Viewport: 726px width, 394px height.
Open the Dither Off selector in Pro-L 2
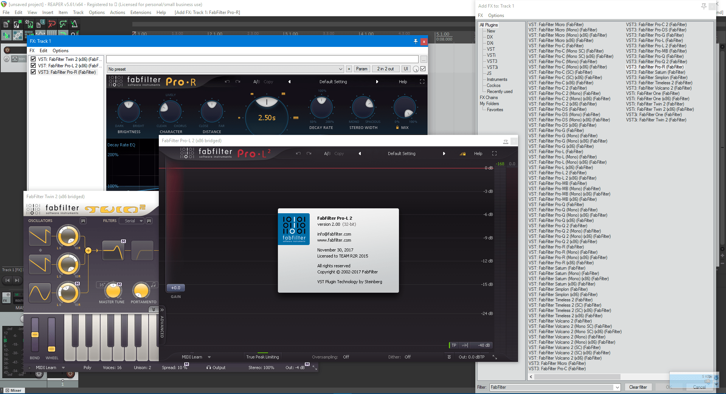coord(407,357)
